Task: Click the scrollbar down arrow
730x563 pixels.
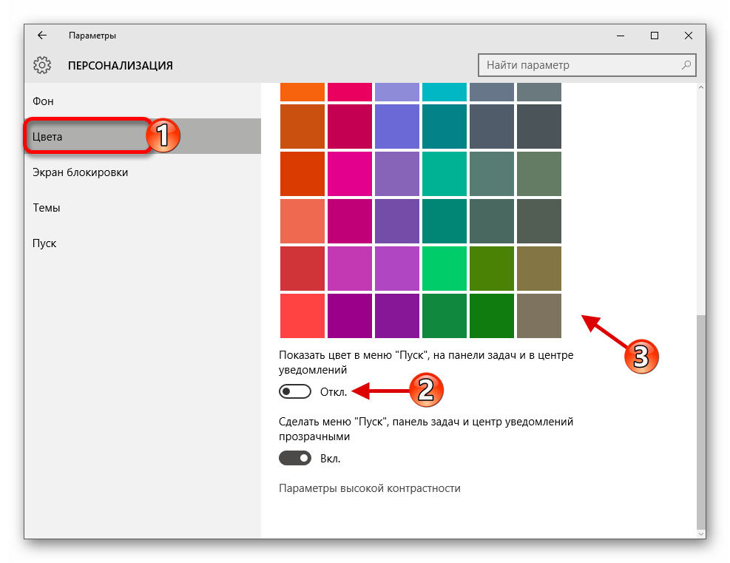Action: 701,531
